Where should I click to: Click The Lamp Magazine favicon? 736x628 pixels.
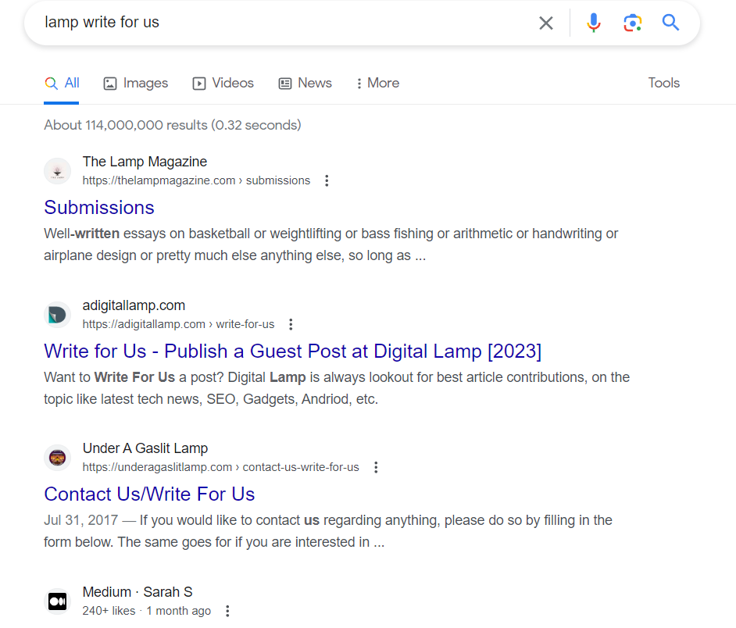coord(57,171)
